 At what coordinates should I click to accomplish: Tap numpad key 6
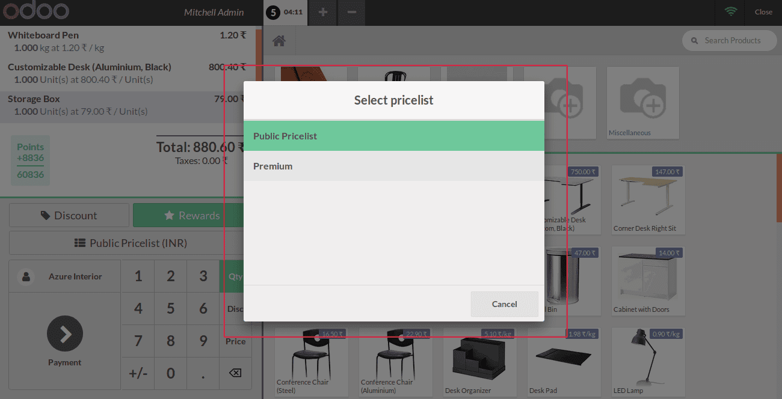203,309
